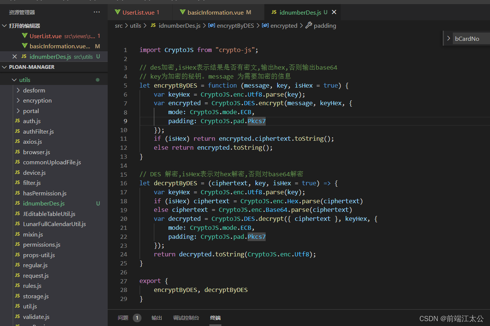490x326 pixels.
Task: Click the JS icon beside auth.js
Action: tap(17, 121)
